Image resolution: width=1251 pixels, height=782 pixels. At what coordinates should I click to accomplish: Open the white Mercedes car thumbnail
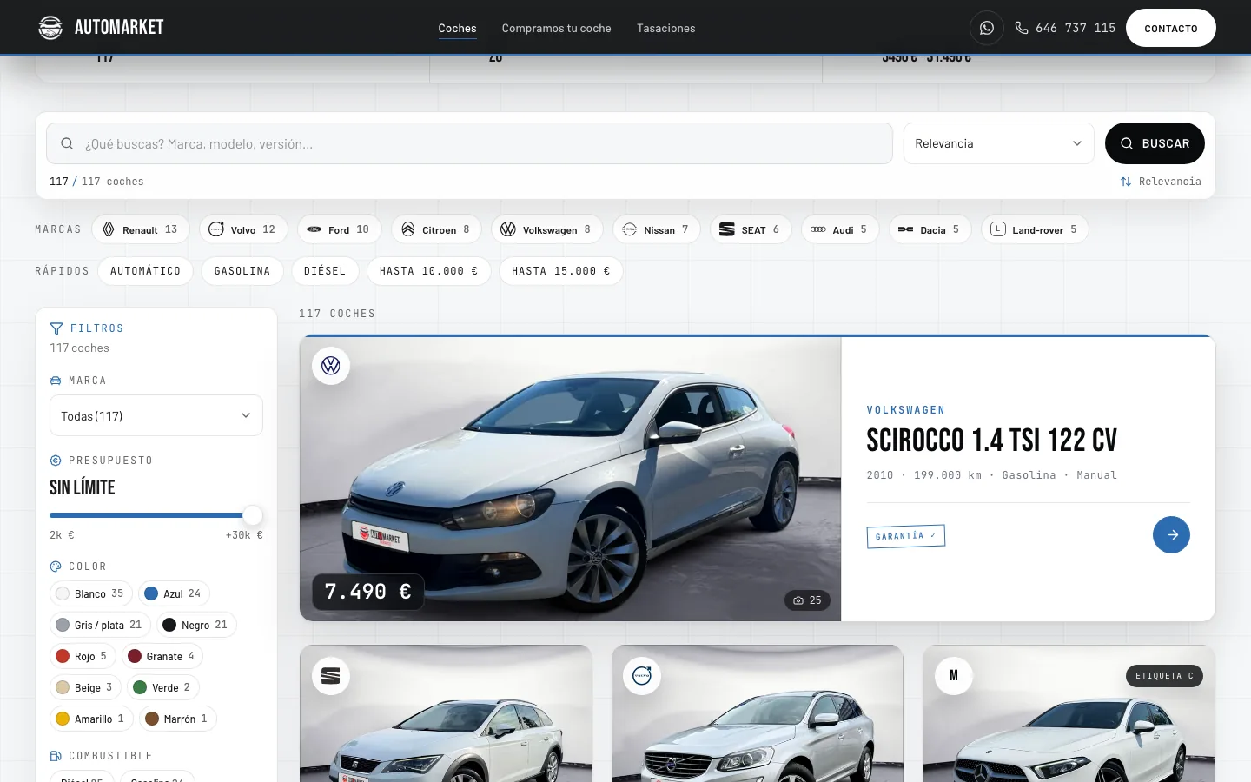pyautogui.click(x=1069, y=714)
